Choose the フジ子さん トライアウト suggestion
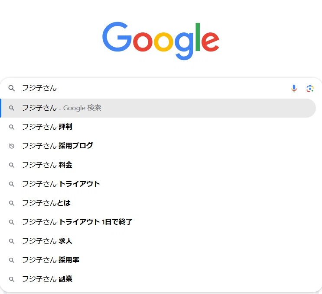Viewport: 322px width, 294px height. click(158, 184)
